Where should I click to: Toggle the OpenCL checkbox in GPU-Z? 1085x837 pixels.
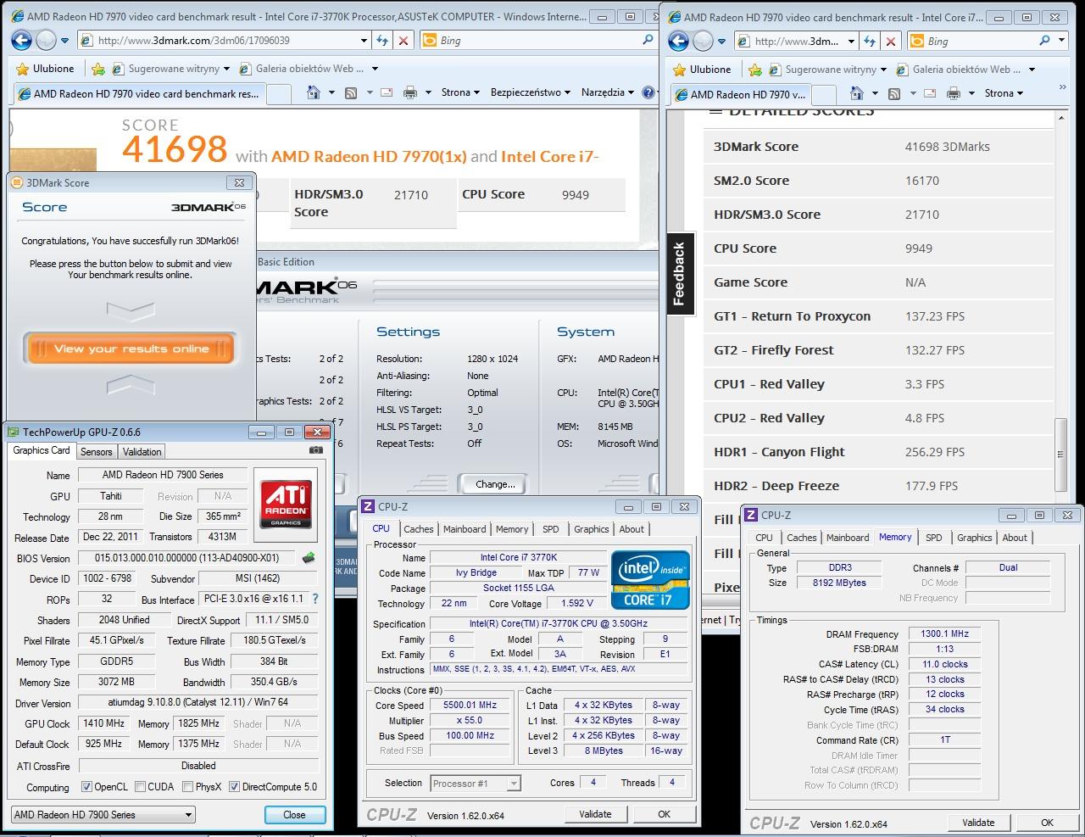[x=86, y=787]
